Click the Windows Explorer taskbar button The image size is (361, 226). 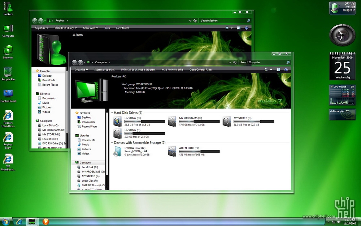point(32,222)
